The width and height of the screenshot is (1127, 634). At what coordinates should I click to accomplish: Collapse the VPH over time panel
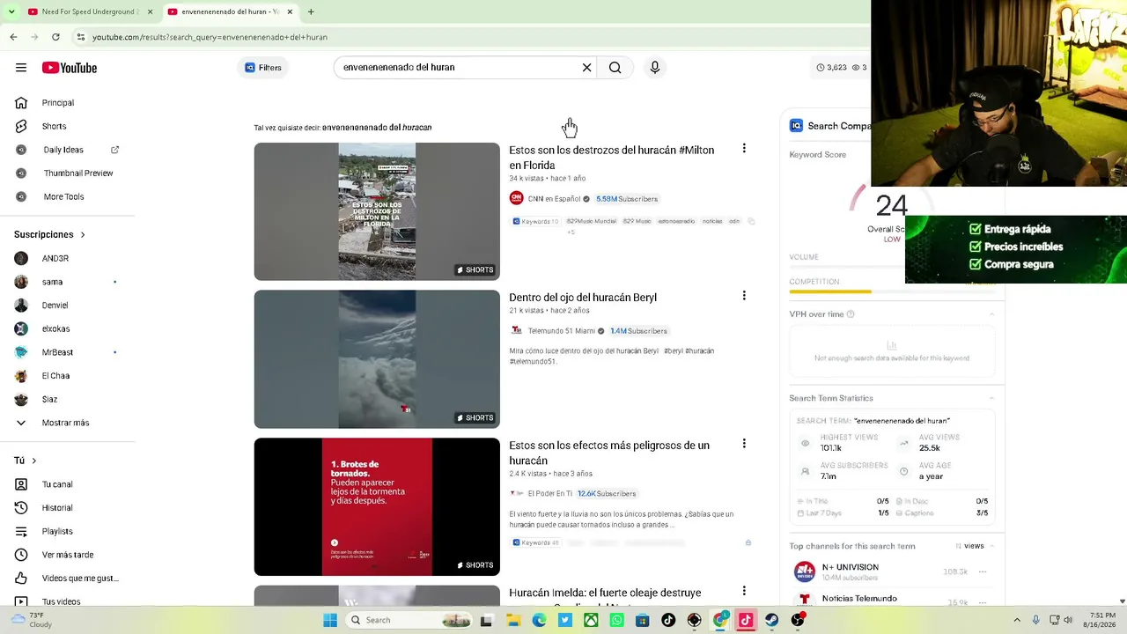click(x=992, y=314)
